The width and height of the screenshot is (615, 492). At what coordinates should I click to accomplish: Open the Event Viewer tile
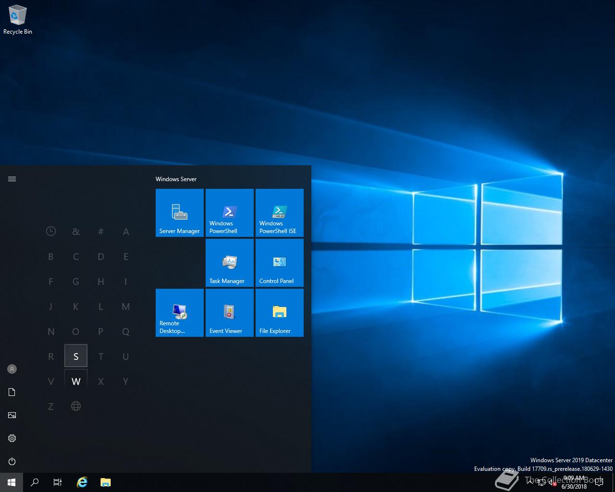pos(230,313)
